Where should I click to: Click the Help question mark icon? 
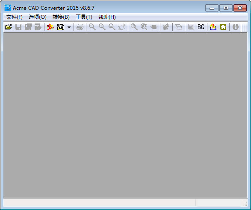(213, 27)
